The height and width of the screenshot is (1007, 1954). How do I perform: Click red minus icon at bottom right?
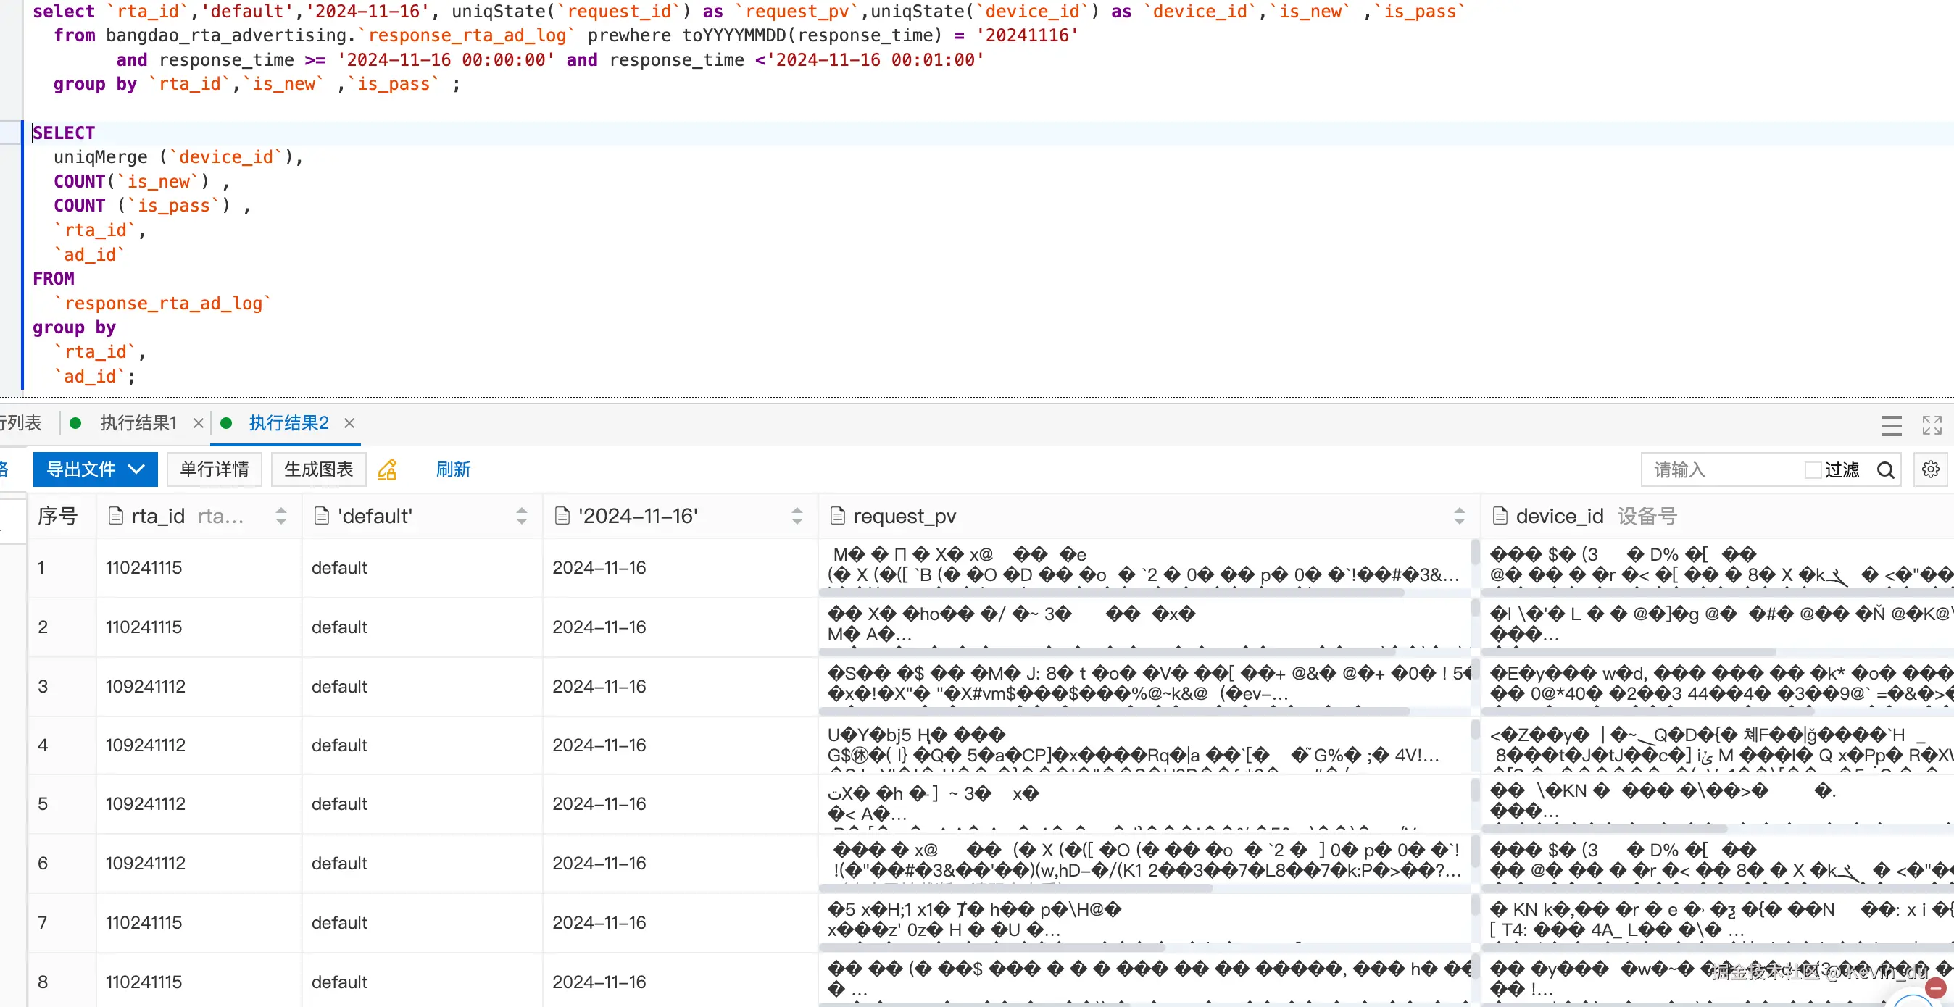[x=1935, y=988]
